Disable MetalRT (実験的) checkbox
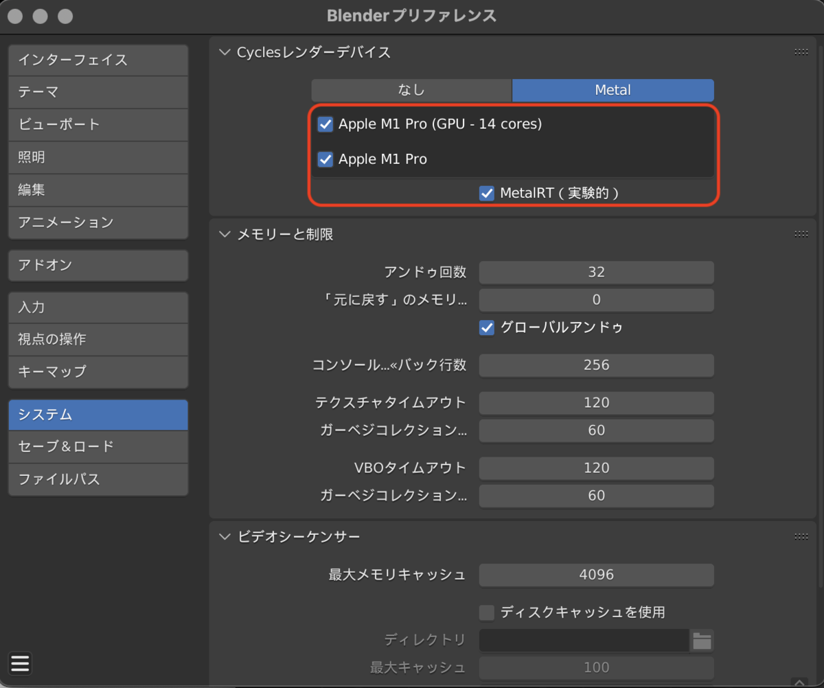The width and height of the screenshot is (824, 688). tap(487, 194)
